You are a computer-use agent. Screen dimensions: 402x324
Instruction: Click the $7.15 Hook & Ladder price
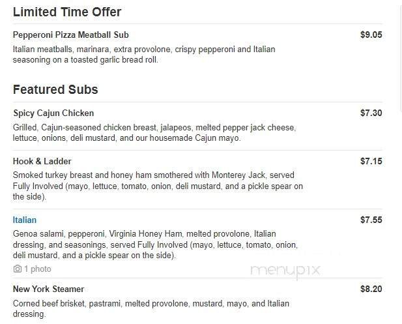371,162
